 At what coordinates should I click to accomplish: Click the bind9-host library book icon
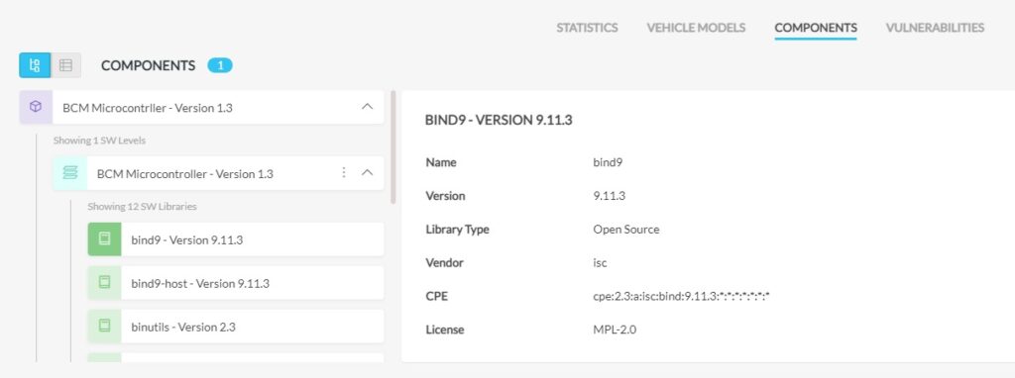point(104,283)
